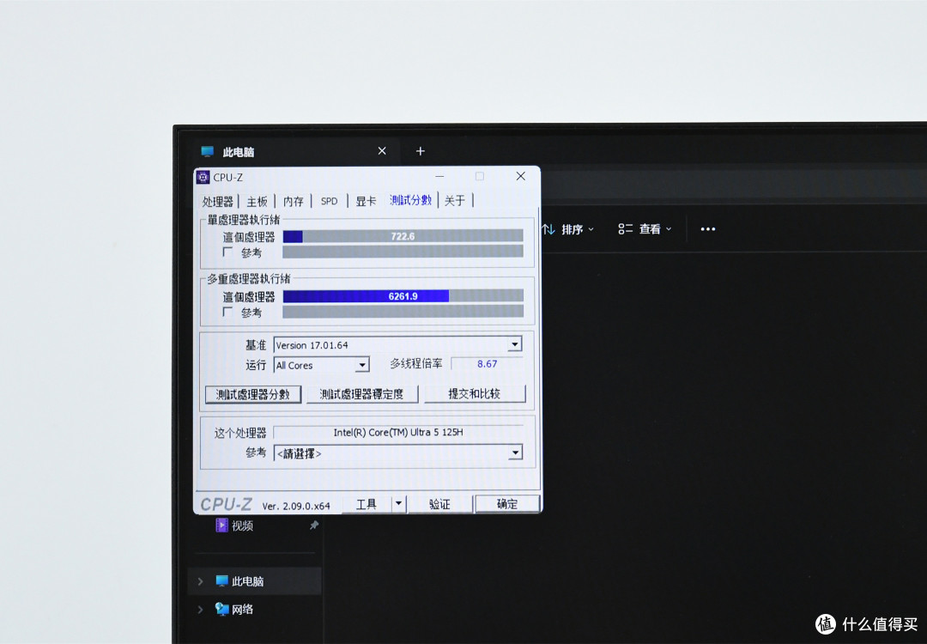Click the This PC monitor icon in Explorer tab
The width and height of the screenshot is (927, 644).
pos(207,151)
